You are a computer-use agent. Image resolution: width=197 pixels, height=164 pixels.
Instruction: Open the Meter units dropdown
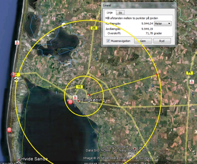click(x=163, y=24)
